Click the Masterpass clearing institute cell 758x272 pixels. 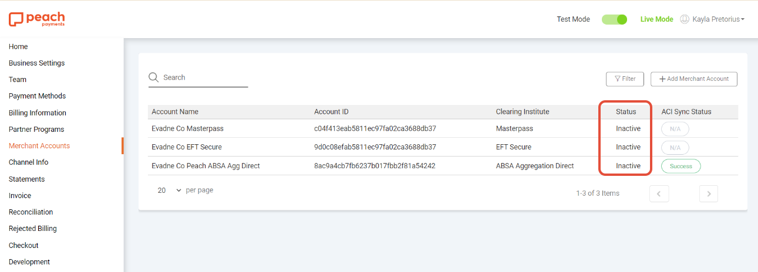tap(514, 128)
